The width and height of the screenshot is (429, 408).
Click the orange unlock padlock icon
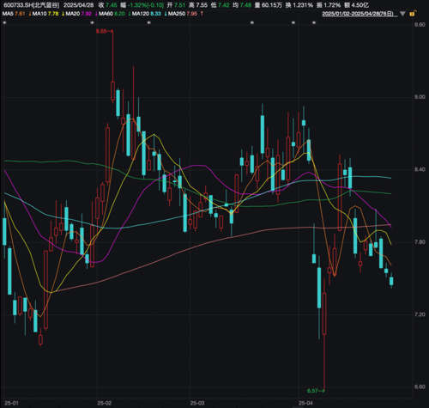(413, 13)
